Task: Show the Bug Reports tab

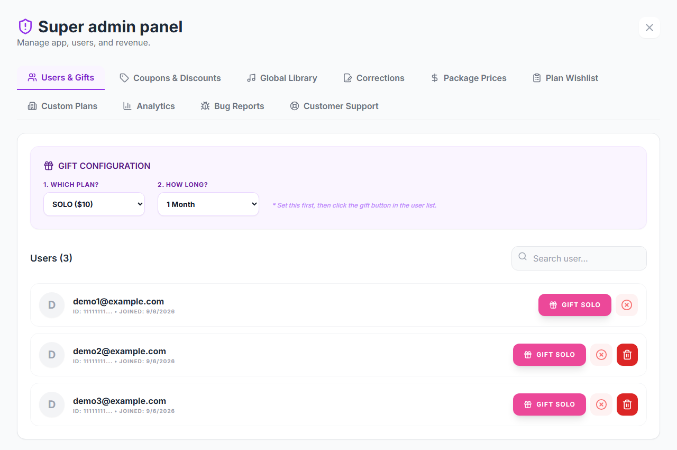Action: tap(233, 106)
